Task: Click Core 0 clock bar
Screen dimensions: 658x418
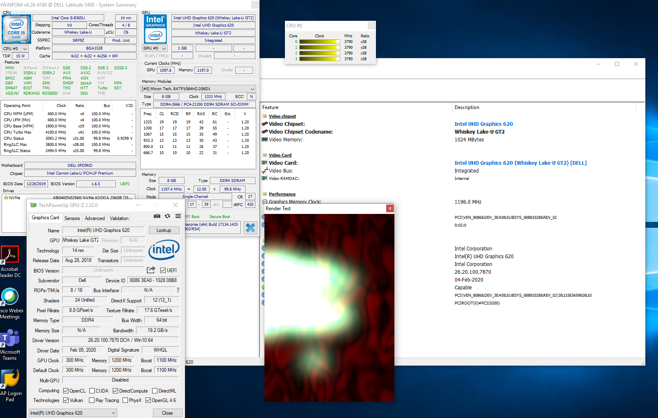Action: (x=320, y=41)
